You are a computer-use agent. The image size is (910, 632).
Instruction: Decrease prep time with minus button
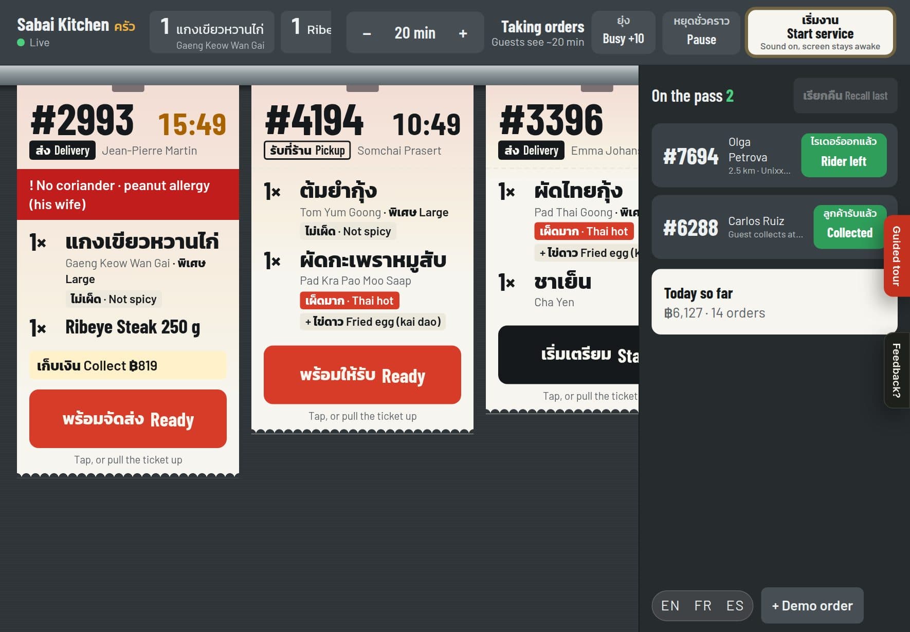tap(367, 33)
